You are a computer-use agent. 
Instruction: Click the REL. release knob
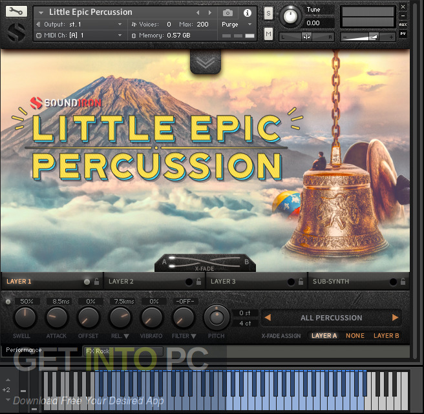coord(120,318)
